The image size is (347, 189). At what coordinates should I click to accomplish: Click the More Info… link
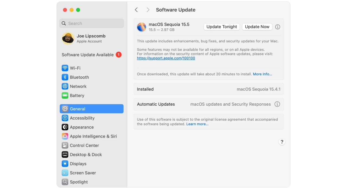pyautogui.click(x=262, y=74)
